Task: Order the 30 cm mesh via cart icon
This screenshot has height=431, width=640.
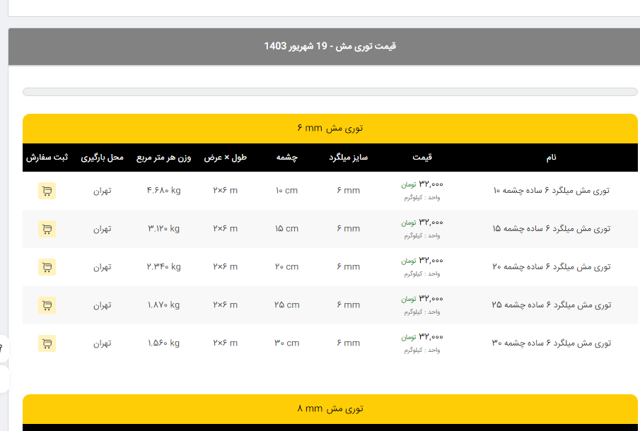Action: (x=47, y=343)
